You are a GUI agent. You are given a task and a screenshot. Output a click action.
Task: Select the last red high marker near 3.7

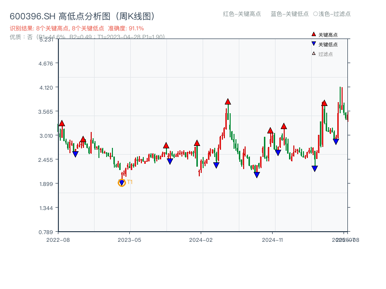point(324,103)
